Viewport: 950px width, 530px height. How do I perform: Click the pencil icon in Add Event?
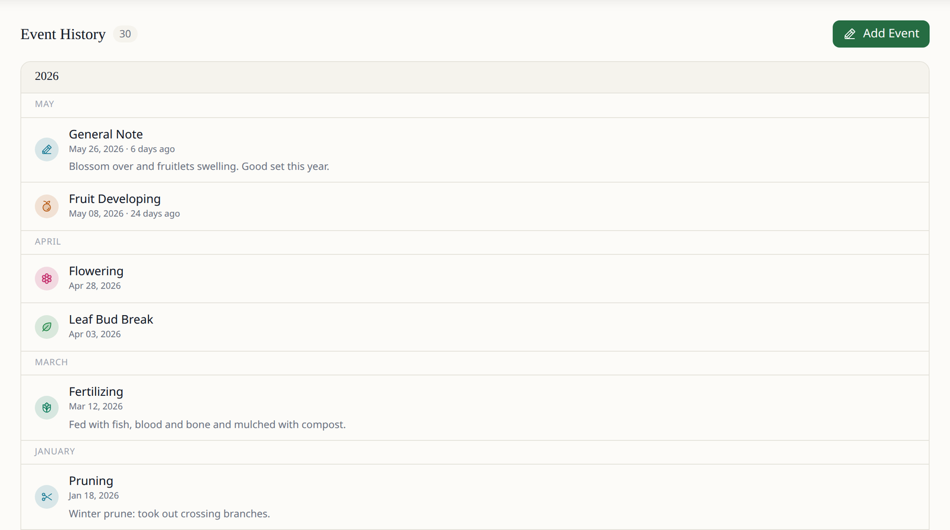pos(850,34)
